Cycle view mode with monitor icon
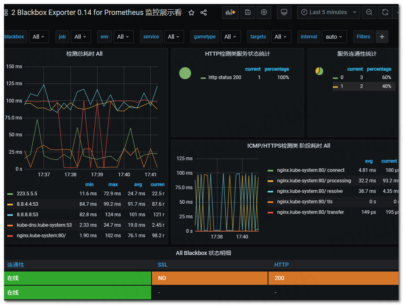 284,13
